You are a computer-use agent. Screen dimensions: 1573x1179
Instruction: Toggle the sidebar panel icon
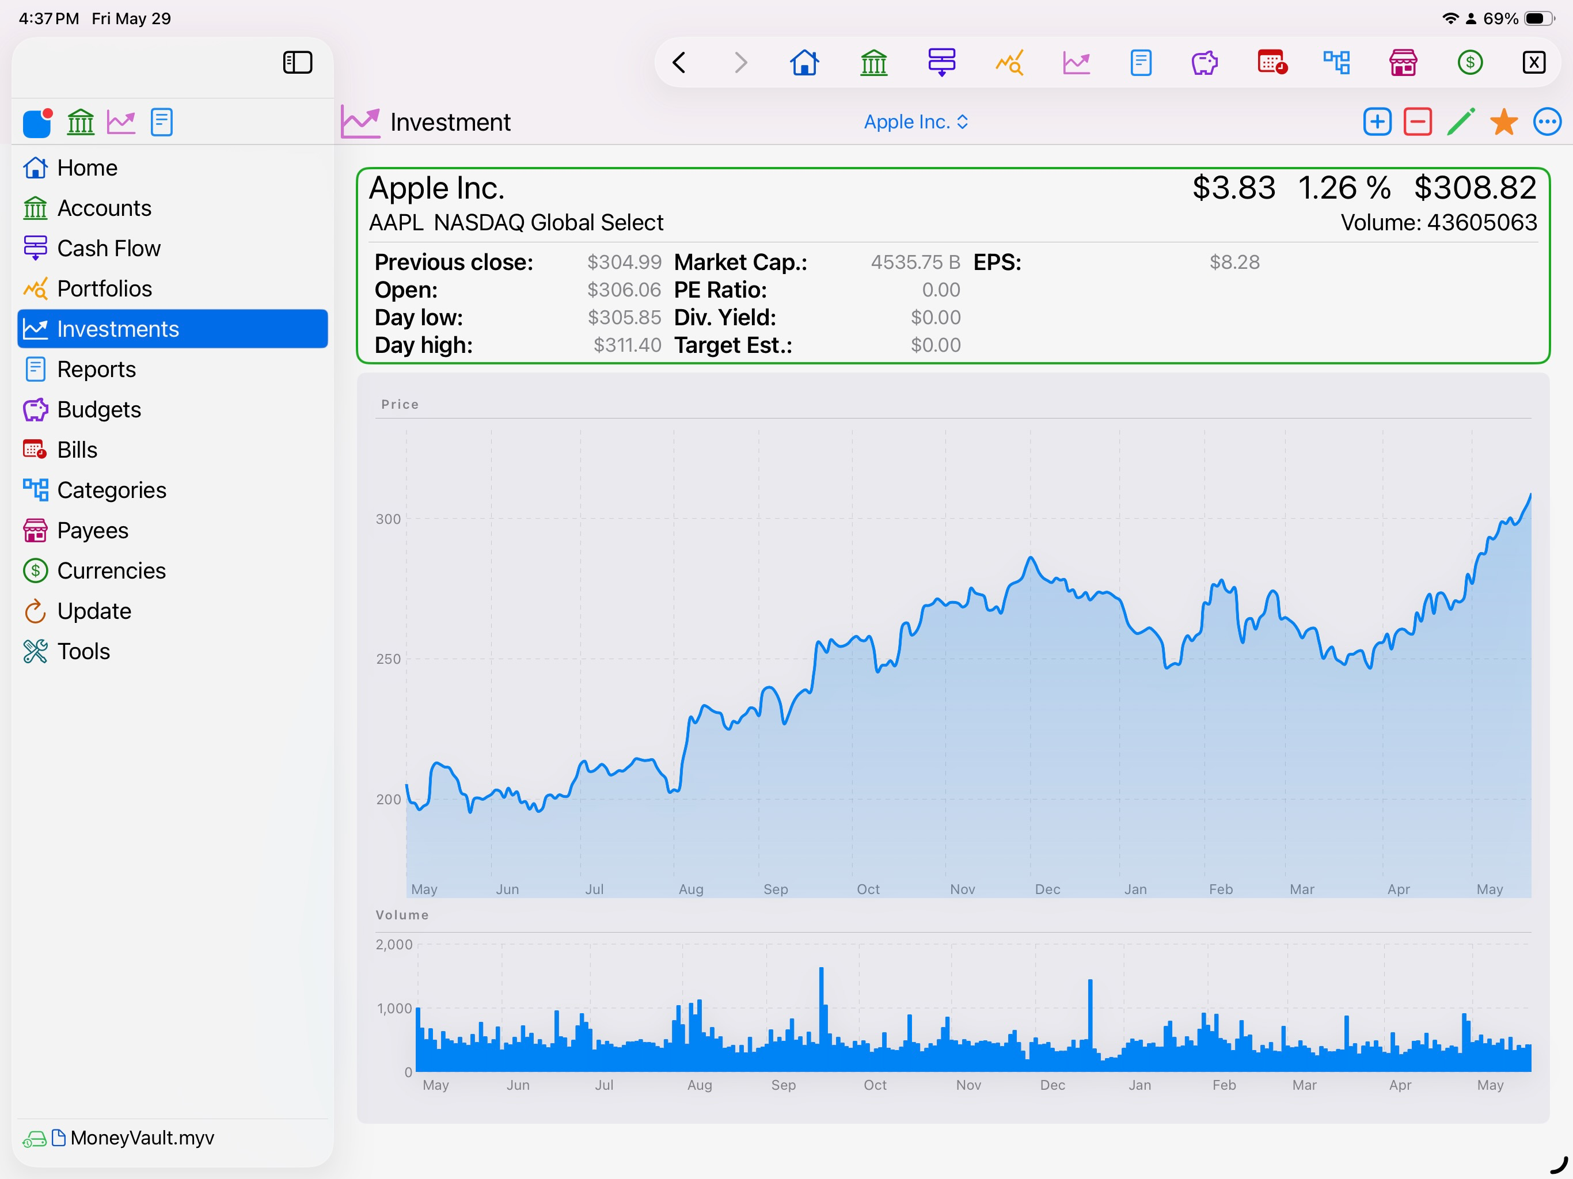click(x=297, y=63)
